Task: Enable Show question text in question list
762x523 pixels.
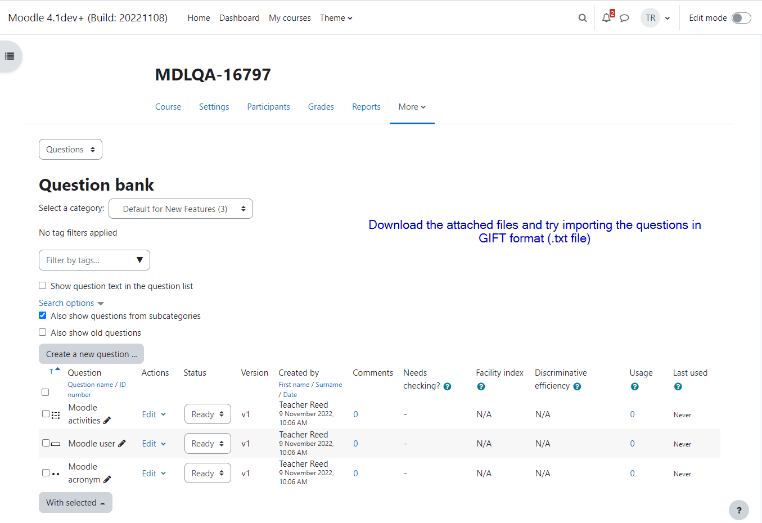Action: (x=42, y=286)
